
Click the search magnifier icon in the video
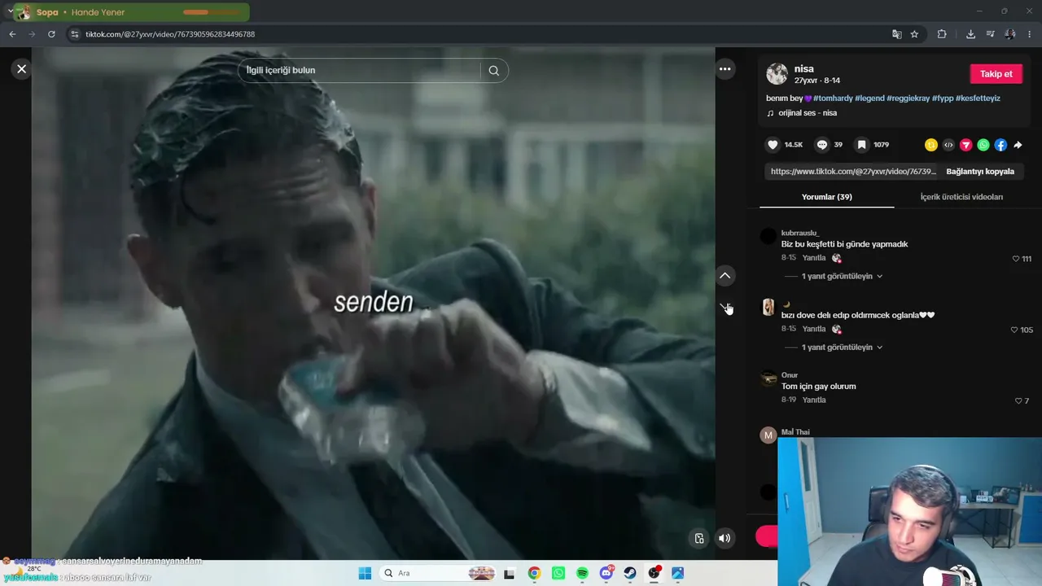tap(494, 70)
